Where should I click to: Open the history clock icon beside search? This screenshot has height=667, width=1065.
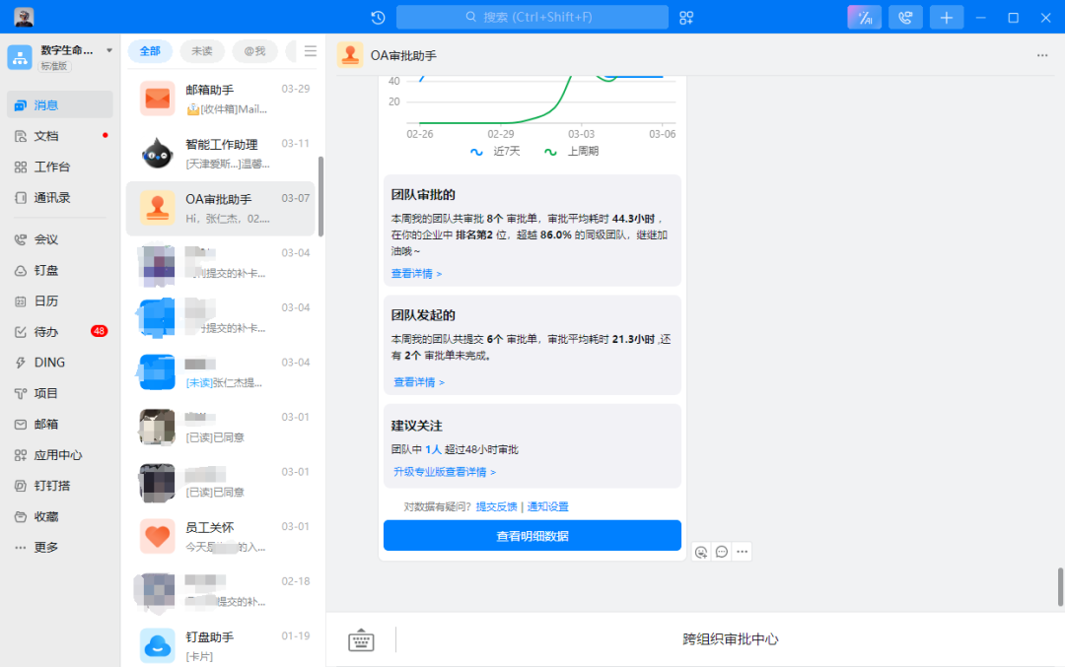378,18
